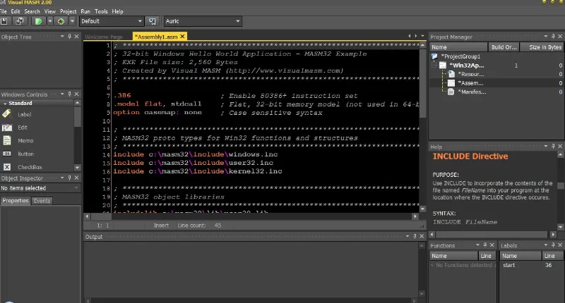Click the icon between Default and Auric combos
Viewport: 565px width, 303px height.
[153, 21]
